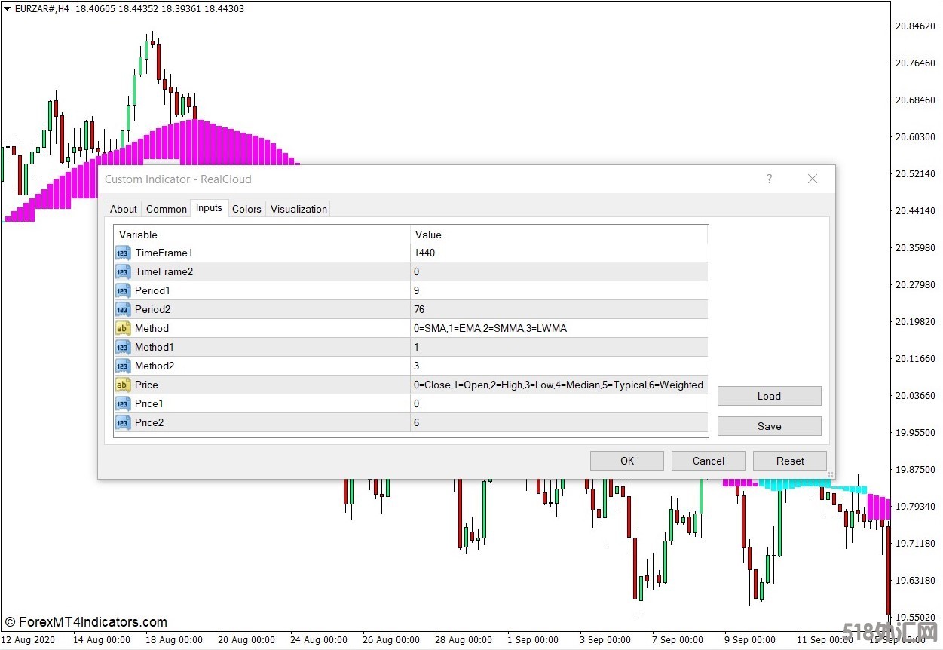Select the Price value listing Close, Open options

point(559,385)
